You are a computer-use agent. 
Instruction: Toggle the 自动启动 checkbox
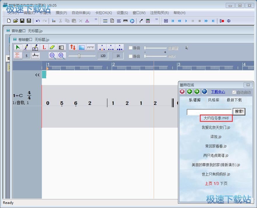pos(234,92)
